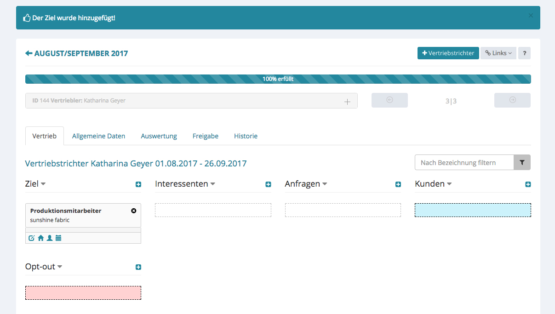Viewport: 555px width, 314px height.
Task: Click the home icon on Produktionsmitarbeiter card
Action: [x=40, y=238]
